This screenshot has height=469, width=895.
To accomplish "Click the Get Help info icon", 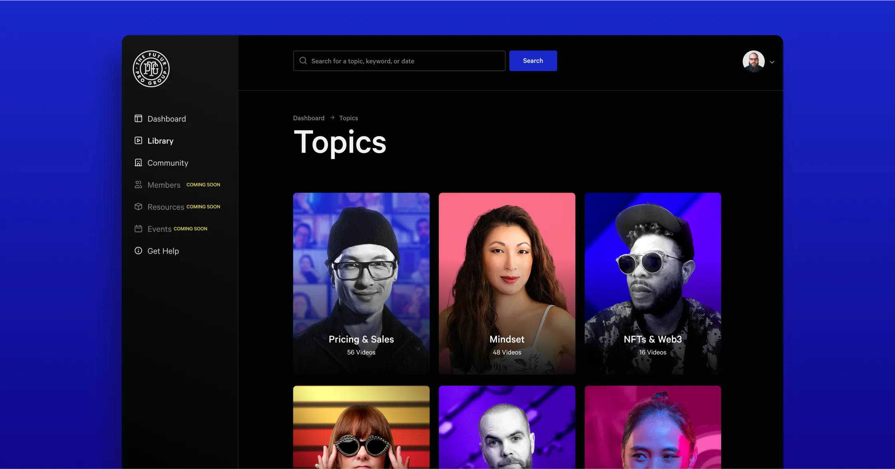I will [138, 250].
